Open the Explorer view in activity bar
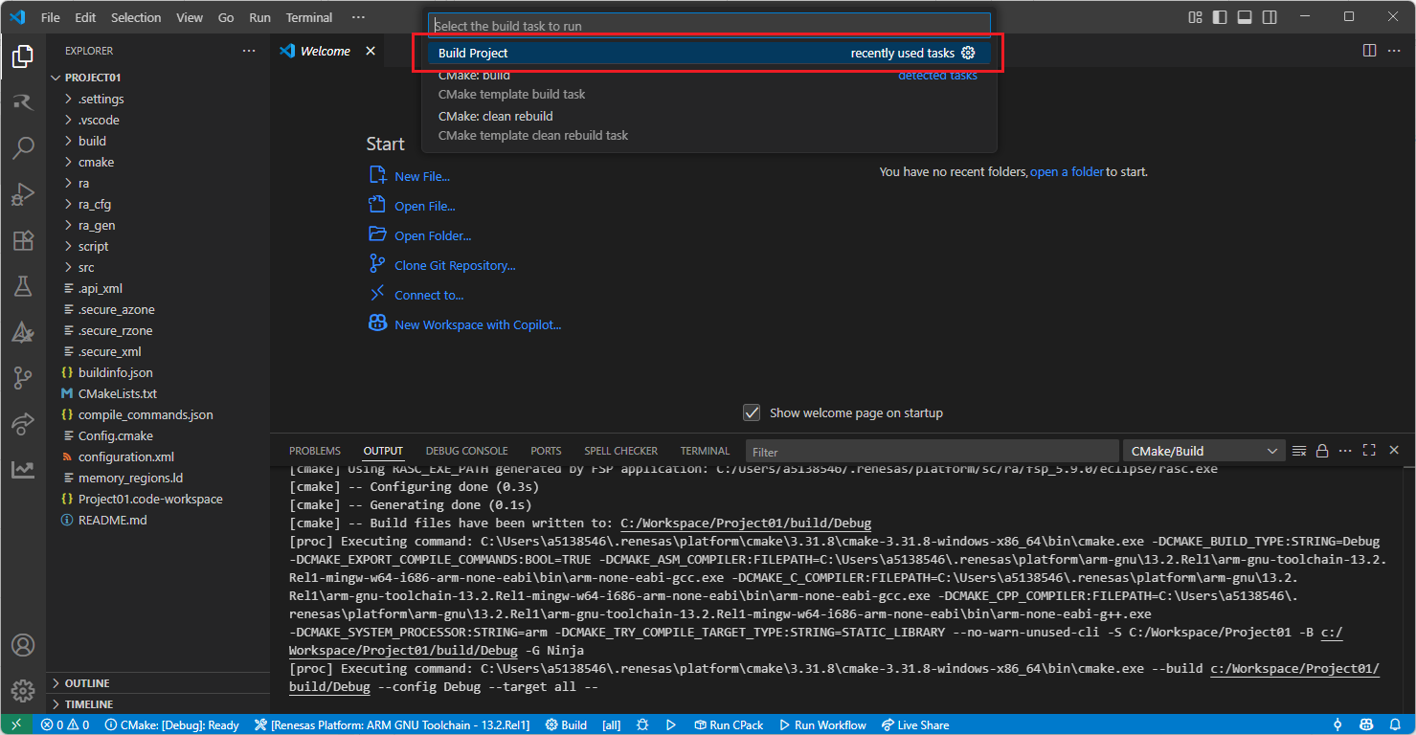This screenshot has height=735, width=1416. (23, 56)
